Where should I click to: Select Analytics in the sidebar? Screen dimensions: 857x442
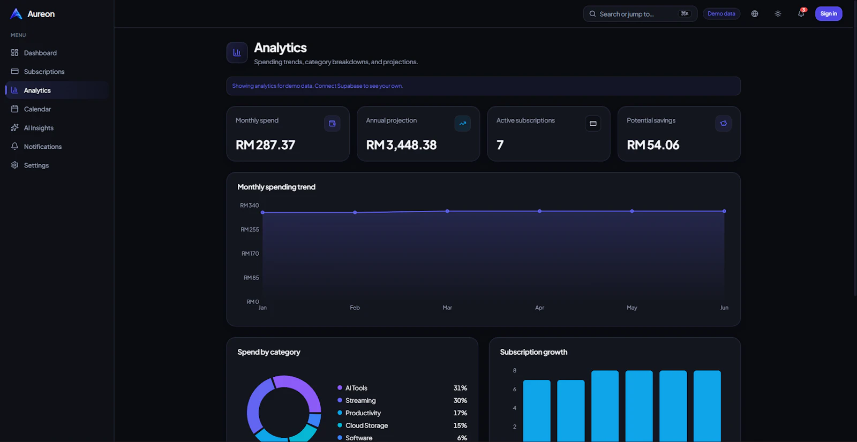57,90
